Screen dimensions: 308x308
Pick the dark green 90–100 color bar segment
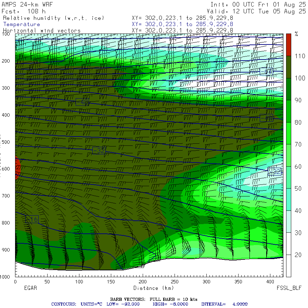tap(288, 89)
